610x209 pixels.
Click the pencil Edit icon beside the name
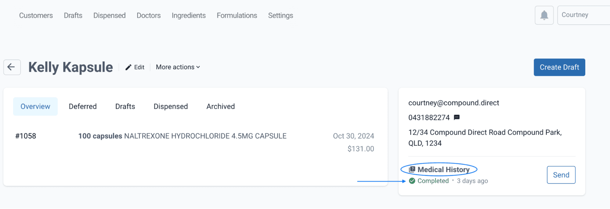(128, 67)
